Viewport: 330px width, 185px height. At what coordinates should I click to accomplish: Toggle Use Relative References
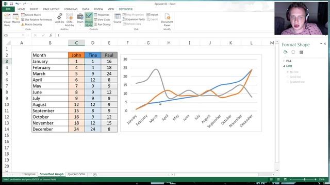point(37,20)
